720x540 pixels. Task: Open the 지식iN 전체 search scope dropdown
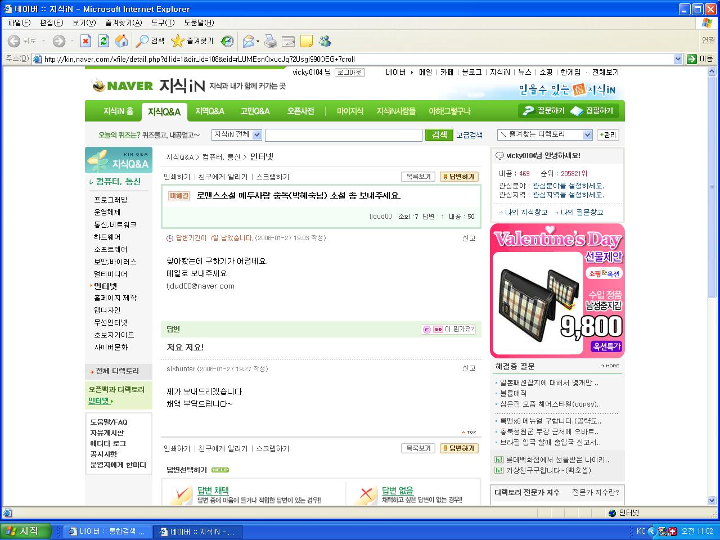(237, 135)
